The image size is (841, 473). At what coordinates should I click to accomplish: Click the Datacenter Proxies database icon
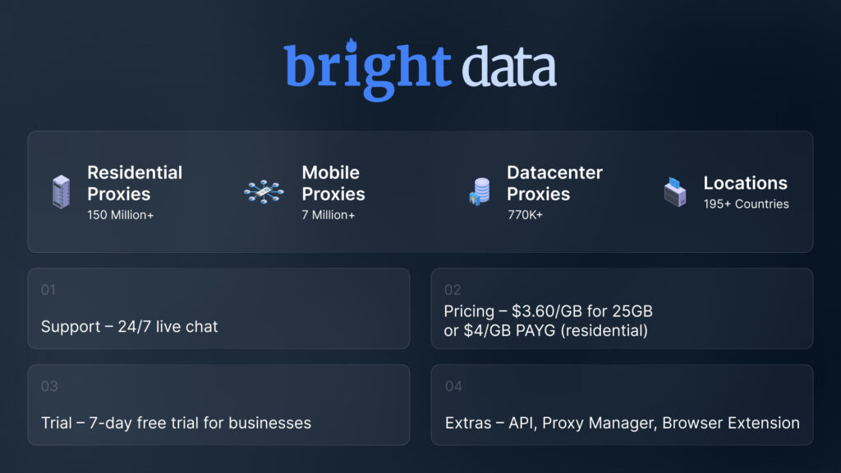(x=479, y=192)
